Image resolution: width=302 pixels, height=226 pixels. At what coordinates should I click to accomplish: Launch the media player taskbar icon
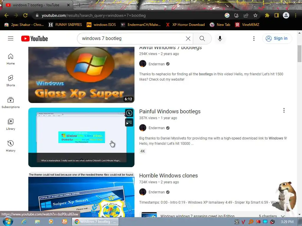(51, 222)
